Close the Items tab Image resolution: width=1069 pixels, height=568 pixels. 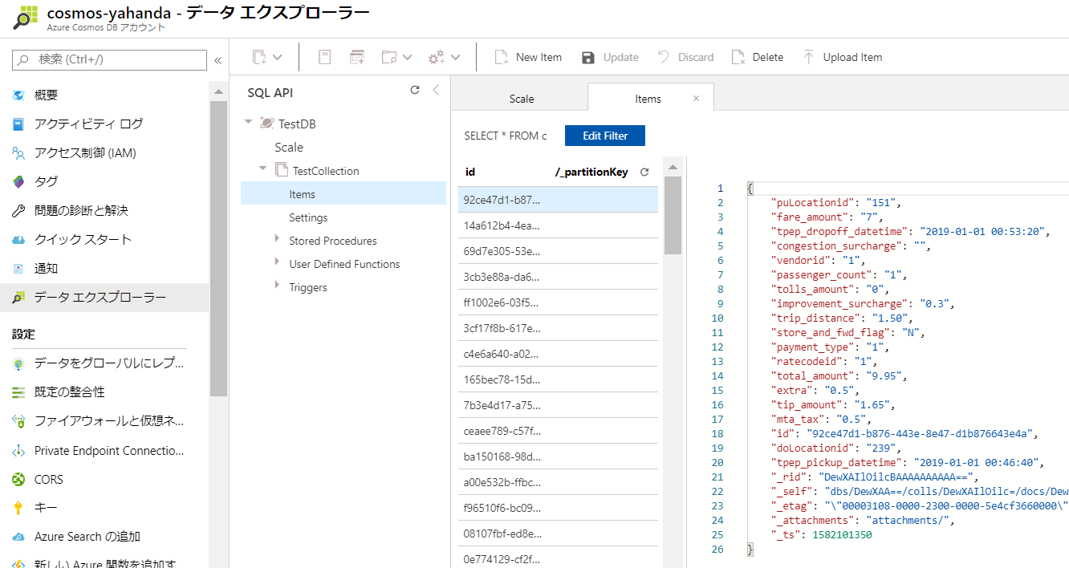(x=696, y=99)
